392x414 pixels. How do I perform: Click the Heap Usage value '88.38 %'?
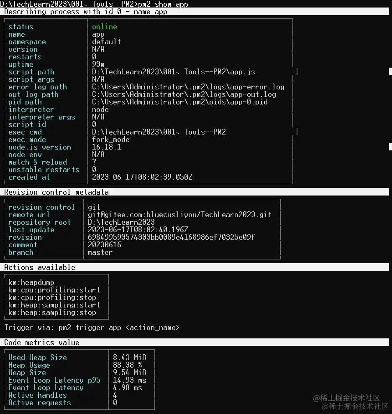coord(128,365)
